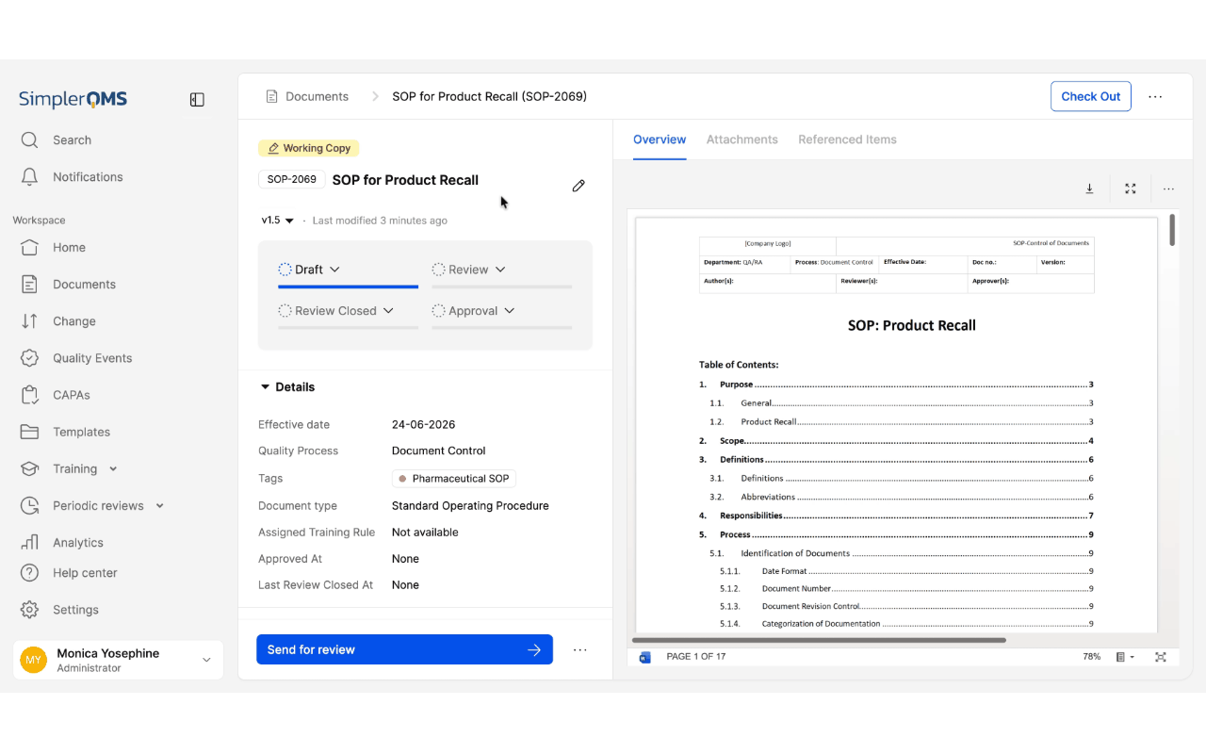
Task: Click Scope entry in table of contents
Action: (x=732, y=441)
